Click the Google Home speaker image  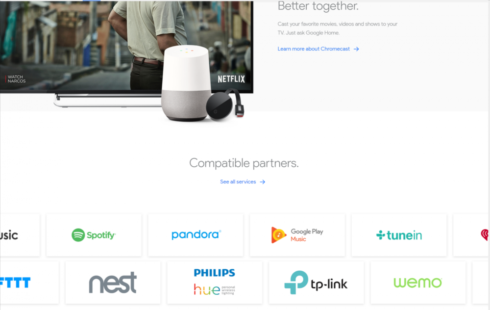click(186, 83)
